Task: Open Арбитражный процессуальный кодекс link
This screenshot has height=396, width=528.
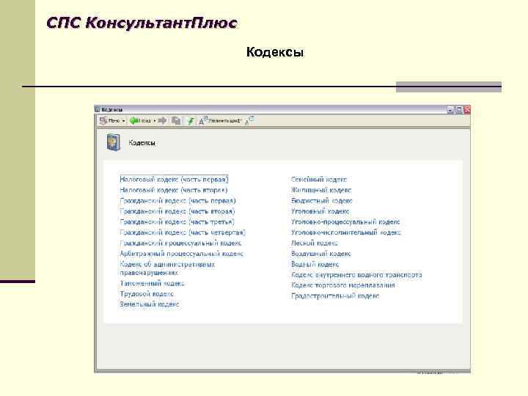Action: [182, 254]
